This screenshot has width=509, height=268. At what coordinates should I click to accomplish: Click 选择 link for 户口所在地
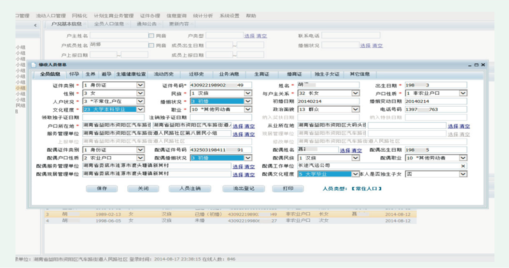click(x=238, y=126)
